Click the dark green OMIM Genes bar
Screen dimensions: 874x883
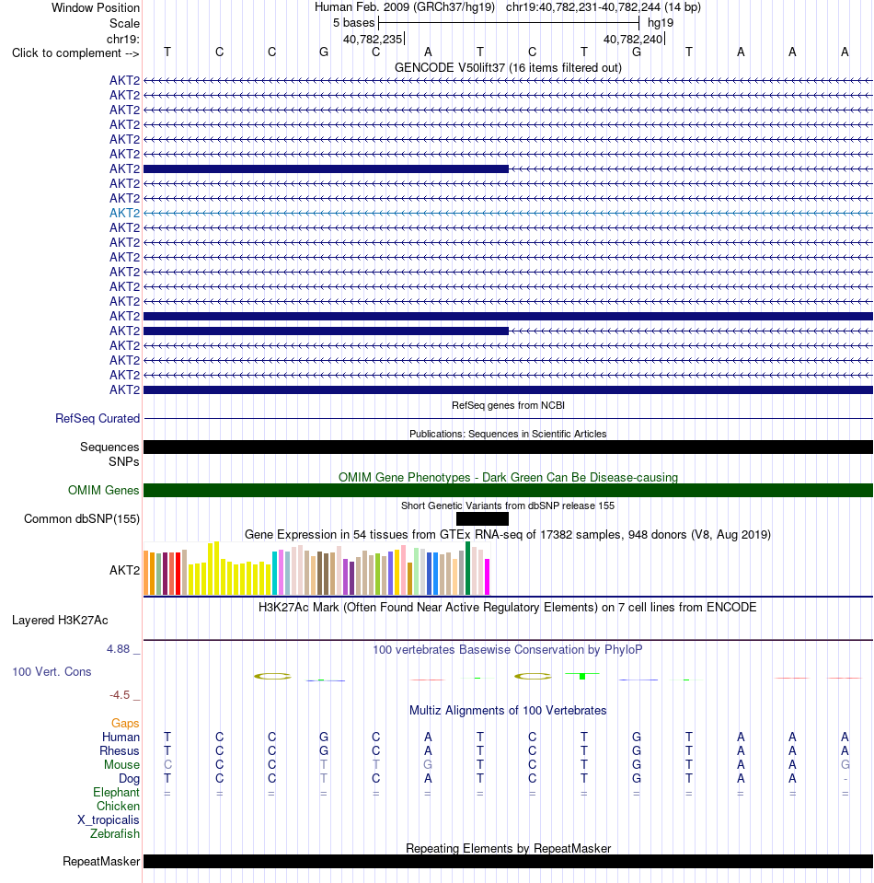(508, 491)
